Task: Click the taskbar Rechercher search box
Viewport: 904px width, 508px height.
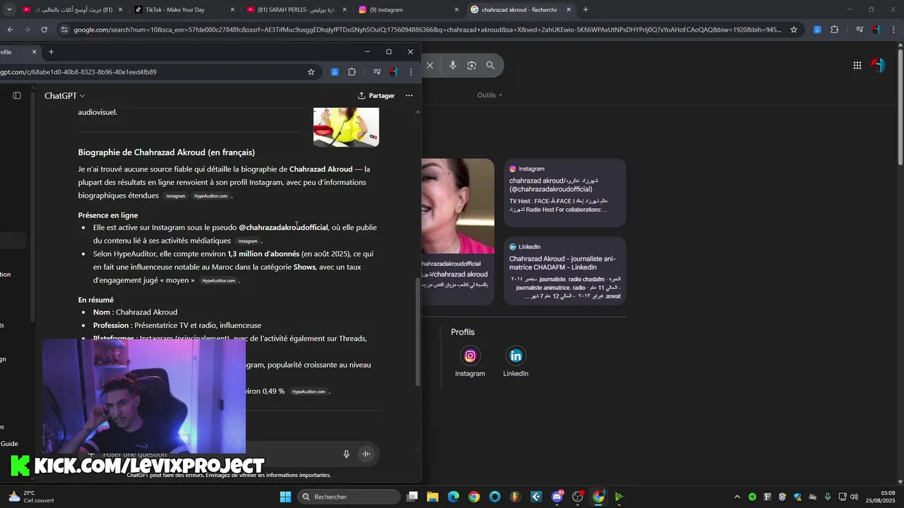Action: [349, 497]
